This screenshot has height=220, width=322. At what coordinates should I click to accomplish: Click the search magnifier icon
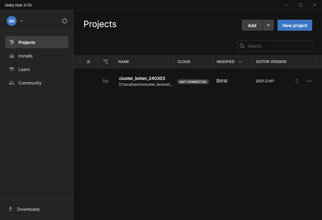242,46
